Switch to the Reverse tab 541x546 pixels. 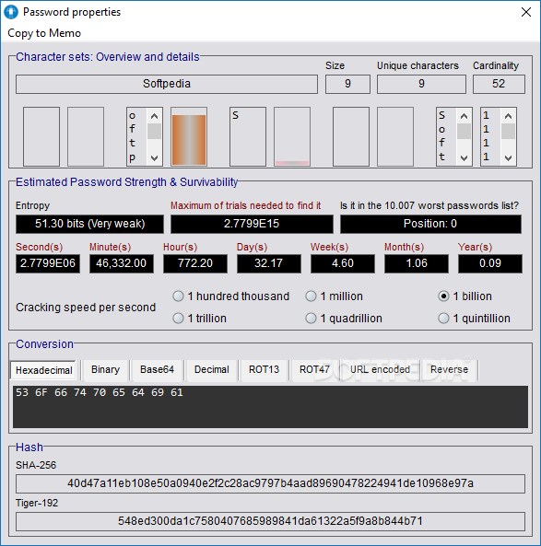[449, 370]
